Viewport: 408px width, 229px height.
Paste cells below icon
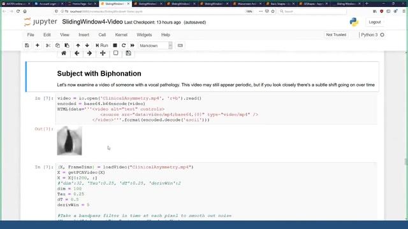67,45
